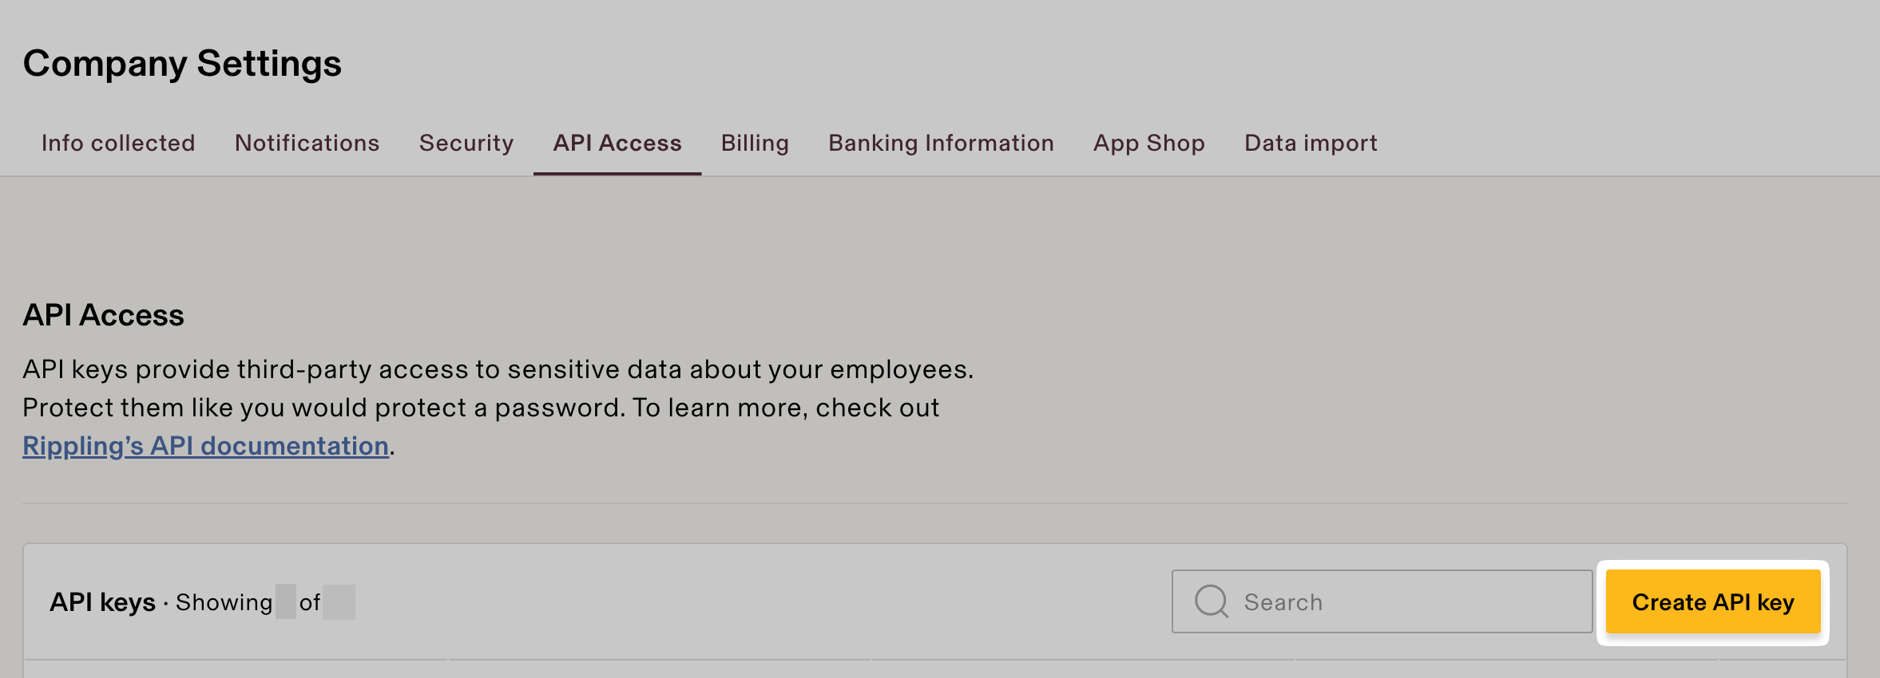Viewport: 1880px width, 678px height.
Task: Click the sentence starting 'API keys provide third-party'
Action: tap(498, 369)
